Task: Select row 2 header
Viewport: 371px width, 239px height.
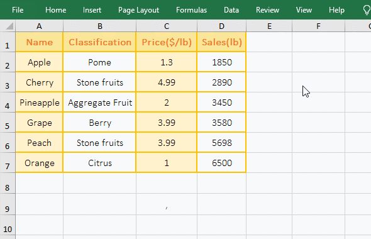Action: click(x=8, y=62)
